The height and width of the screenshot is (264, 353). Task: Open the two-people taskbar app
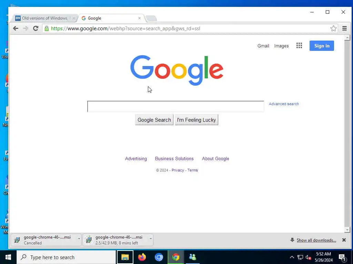click(192, 257)
